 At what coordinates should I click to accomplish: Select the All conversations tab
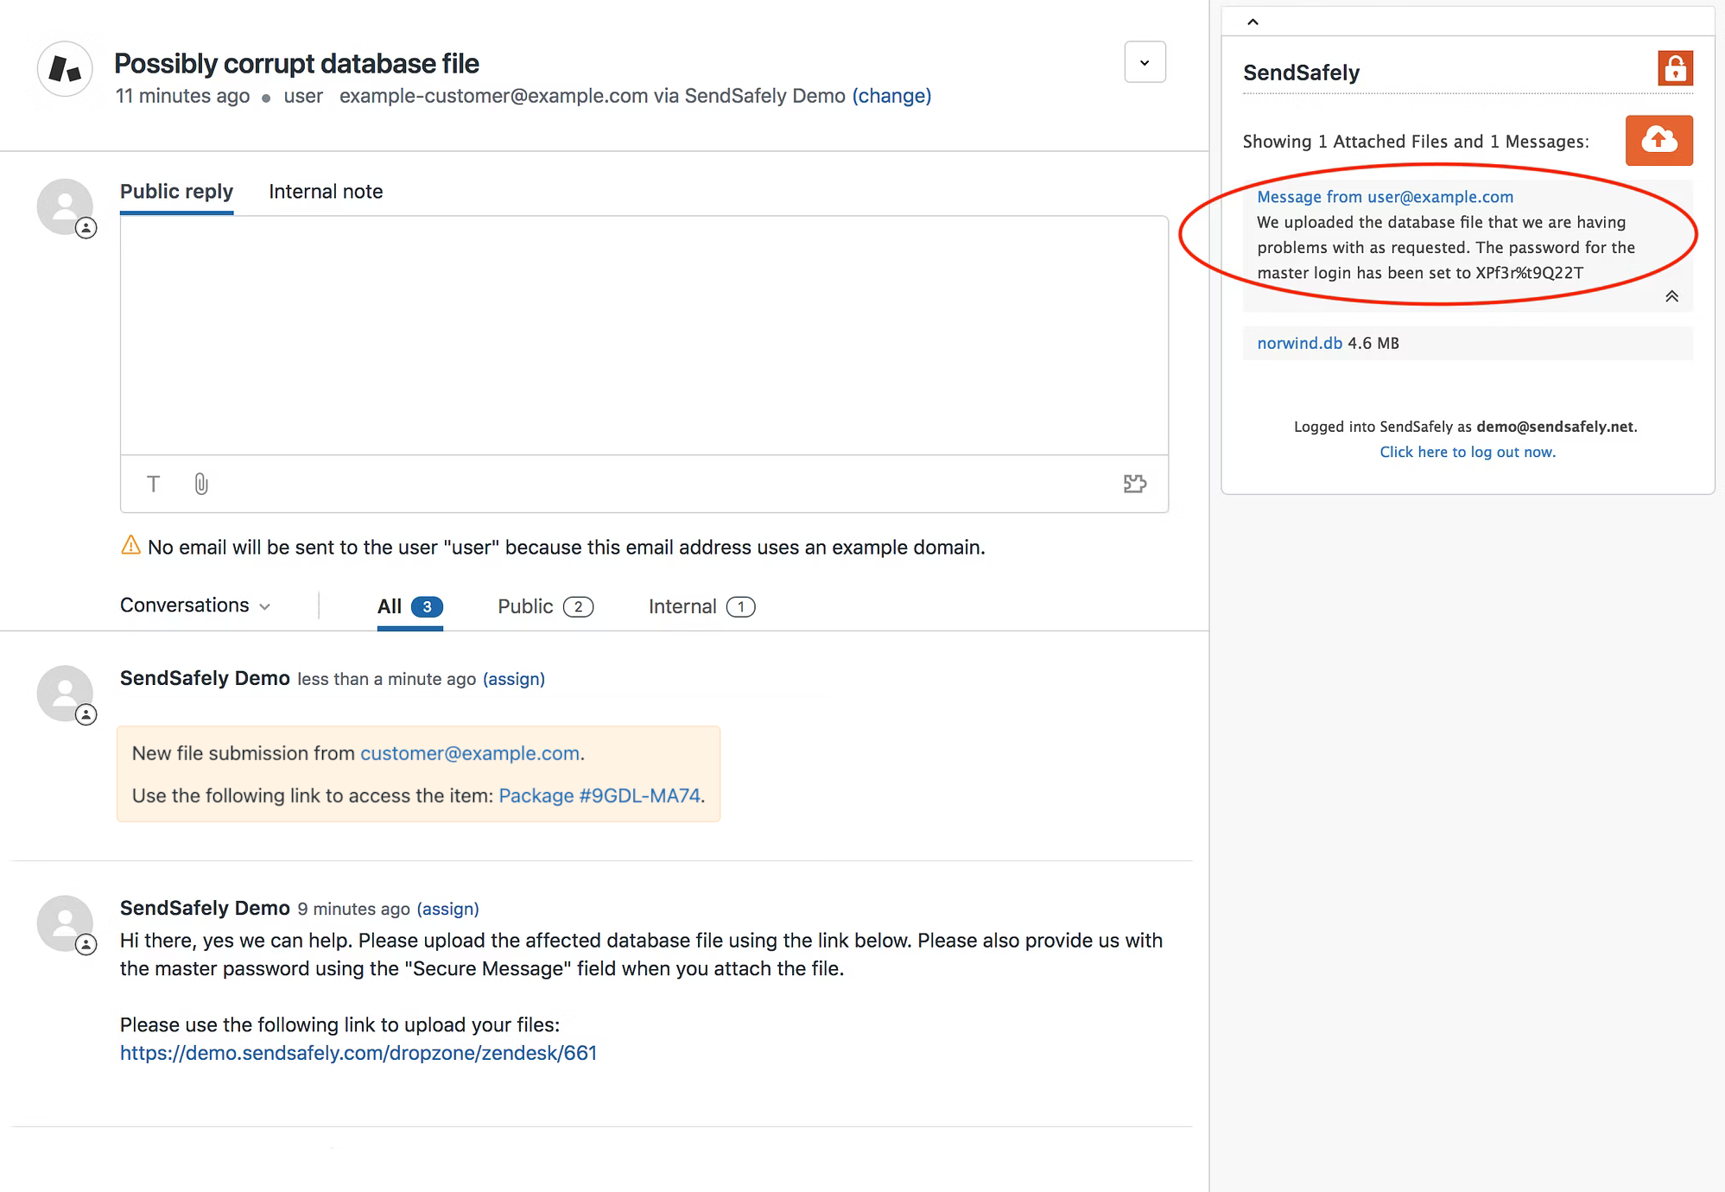point(408,606)
